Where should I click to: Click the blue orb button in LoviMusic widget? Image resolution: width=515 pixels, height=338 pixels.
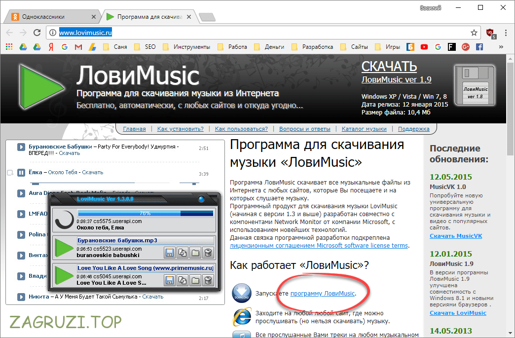click(x=202, y=199)
